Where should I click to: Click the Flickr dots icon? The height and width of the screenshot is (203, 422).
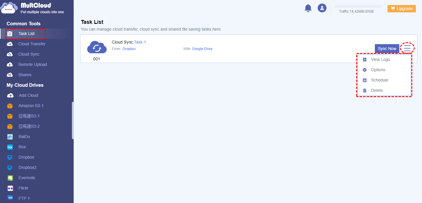pyautogui.click(x=10, y=188)
